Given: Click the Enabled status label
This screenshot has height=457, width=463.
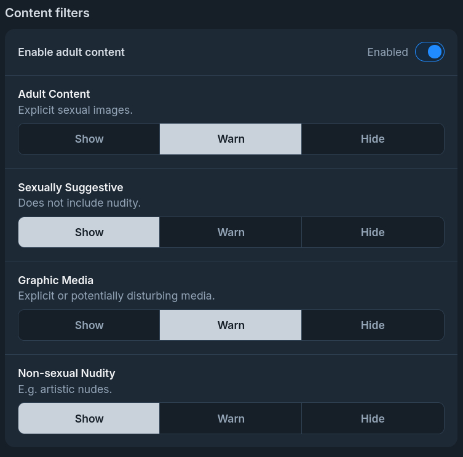Looking at the screenshot, I should coord(387,52).
